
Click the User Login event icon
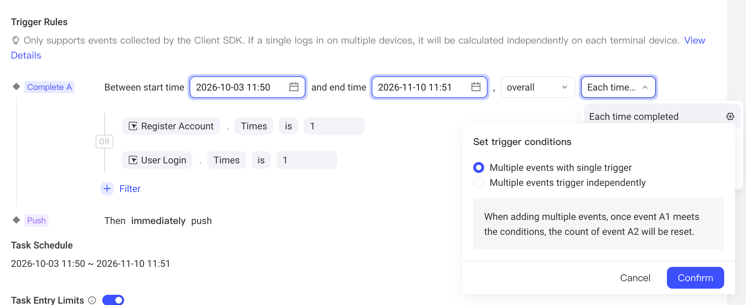coord(133,160)
